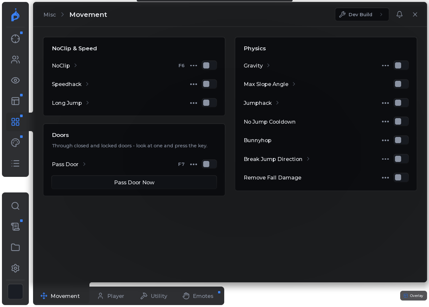Screen dimensions: 429x307
Task: Open more options for Jumphack
Action: (385, 103)
